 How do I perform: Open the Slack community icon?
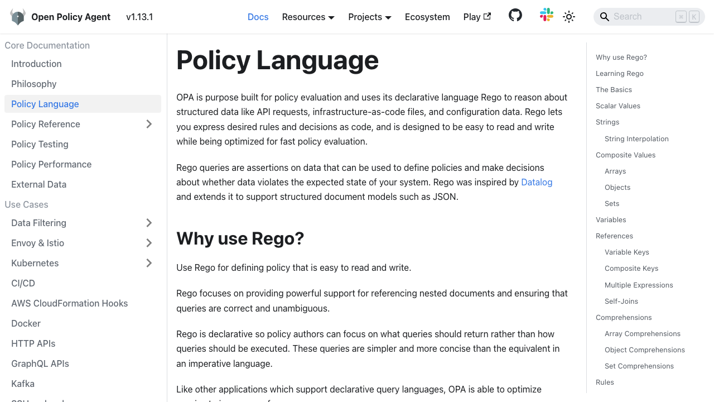(x=547, y=15)
